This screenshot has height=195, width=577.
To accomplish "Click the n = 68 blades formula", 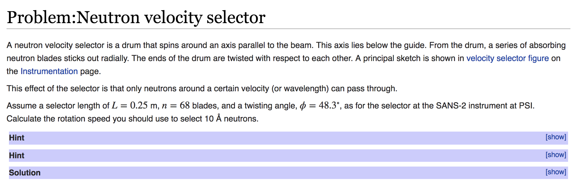I will [x=176, y=106].
